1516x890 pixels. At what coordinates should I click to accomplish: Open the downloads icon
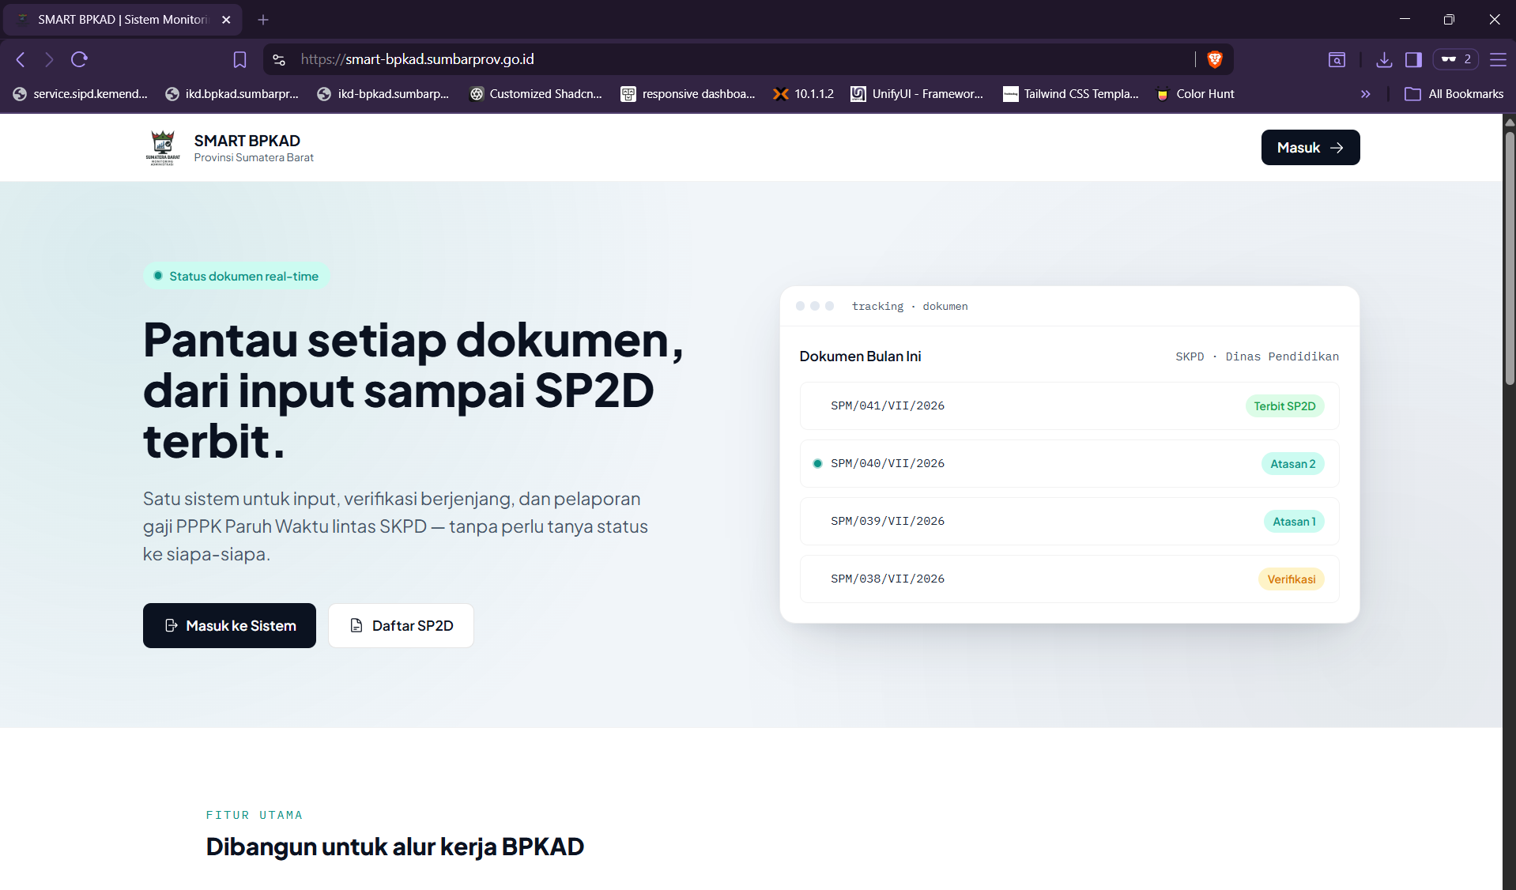point(1384,59)
